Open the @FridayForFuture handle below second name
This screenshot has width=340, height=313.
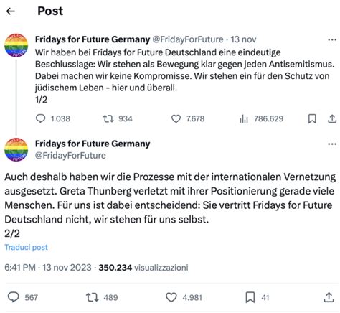70,156
